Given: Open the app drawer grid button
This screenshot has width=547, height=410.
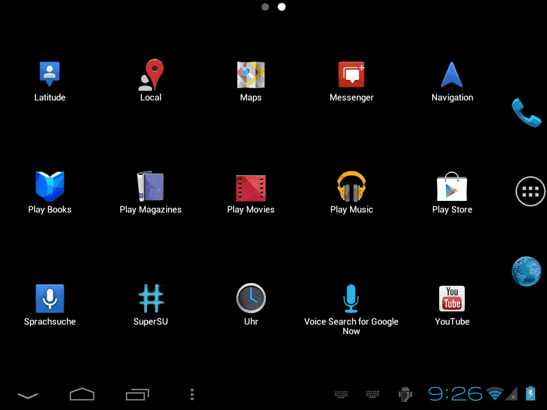Looking at the screenshot, I should point(531,191).
